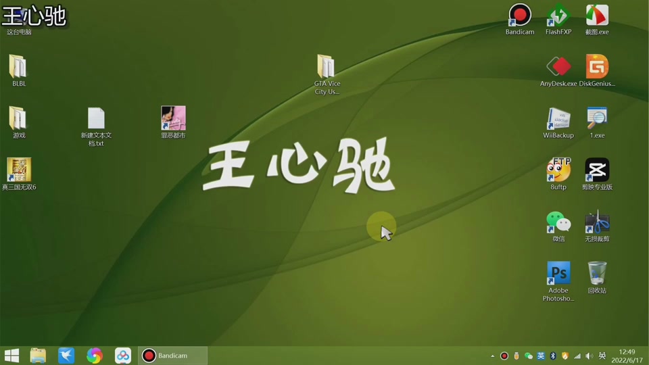649x365 pixels.
Task: Open the volume speaker tray icon
Action: pos(590,356)
